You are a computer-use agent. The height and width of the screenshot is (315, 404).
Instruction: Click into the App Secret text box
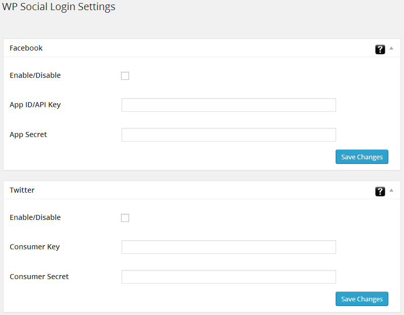tap(228, 134)
